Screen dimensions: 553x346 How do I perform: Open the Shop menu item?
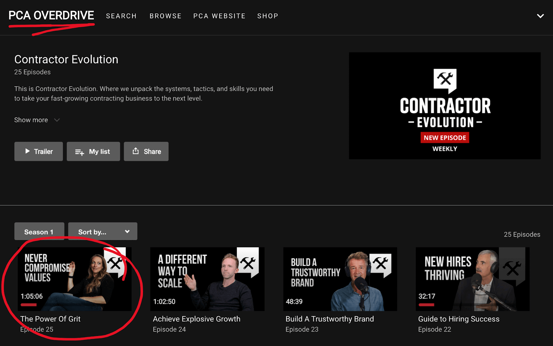pyautogui.click(x=268, y=16)
